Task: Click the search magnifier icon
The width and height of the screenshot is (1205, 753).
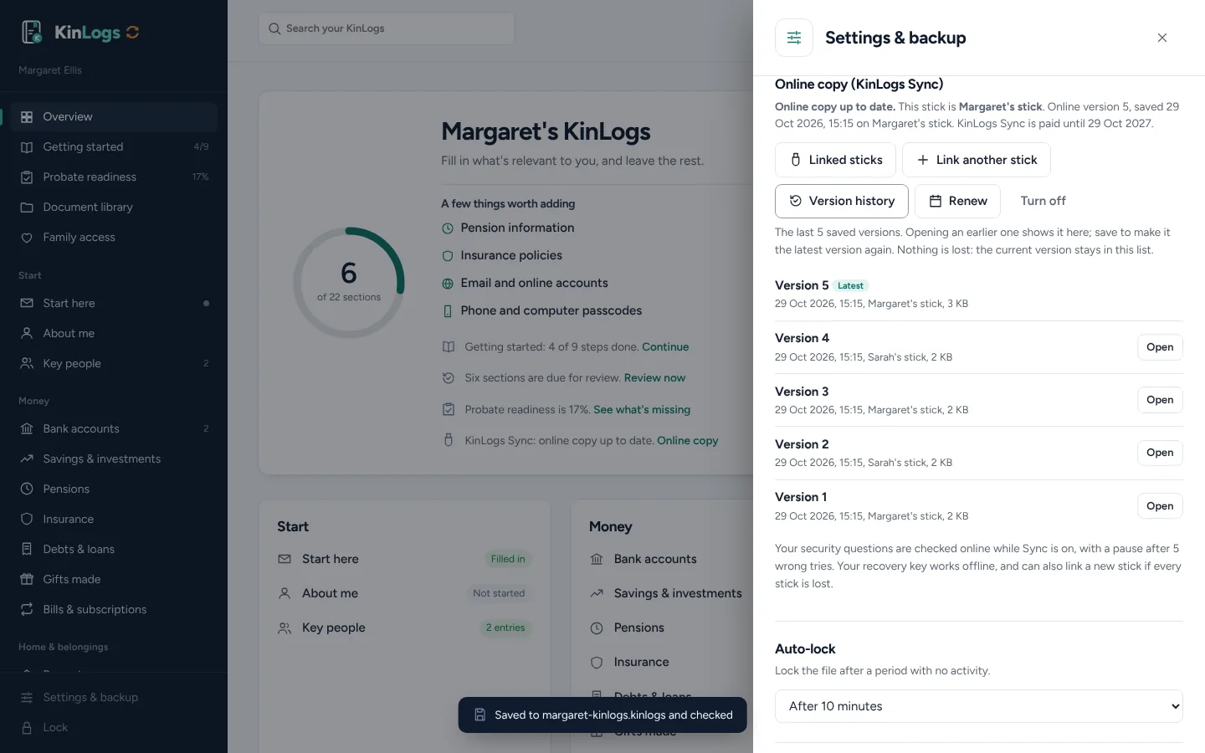Action: pos(274,28)
